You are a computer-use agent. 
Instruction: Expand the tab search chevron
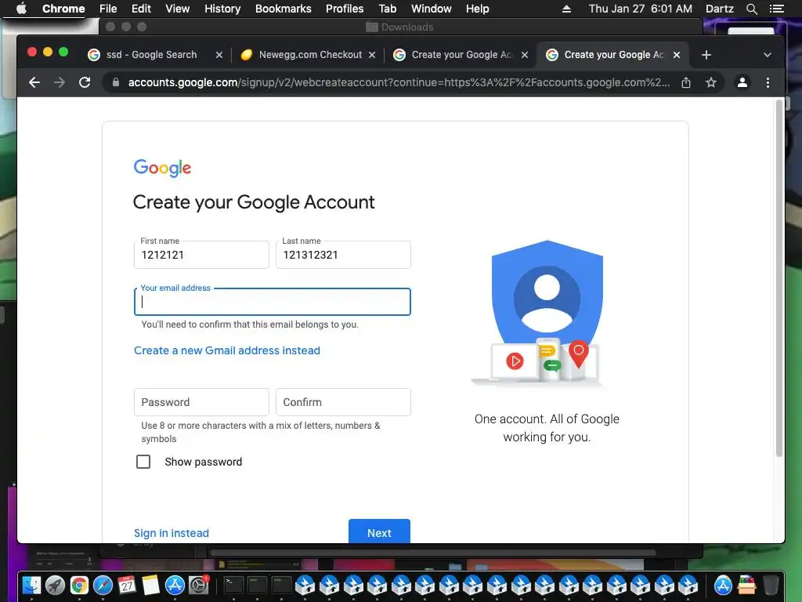[x=768, y=55]
